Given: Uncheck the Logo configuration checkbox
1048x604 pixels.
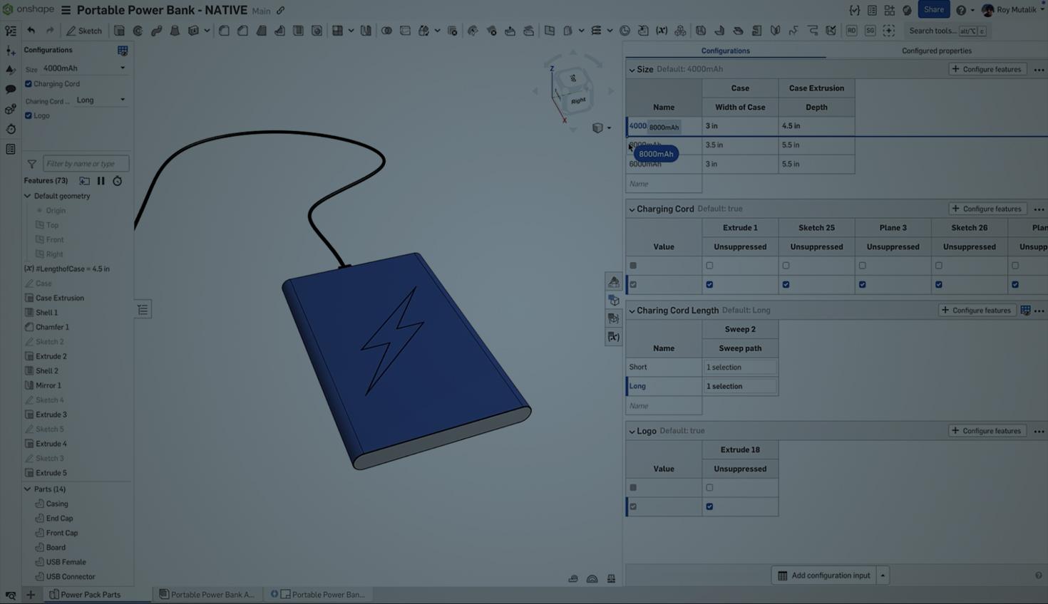Looking at the screenshot, I should point(29,115).
